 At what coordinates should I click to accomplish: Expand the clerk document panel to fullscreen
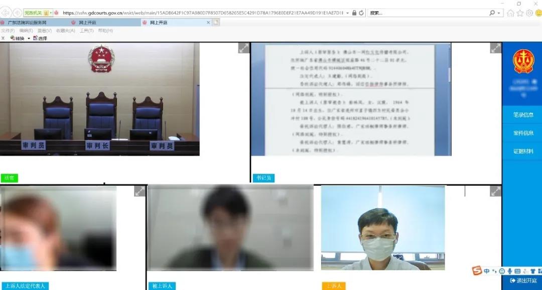(495, 48)
